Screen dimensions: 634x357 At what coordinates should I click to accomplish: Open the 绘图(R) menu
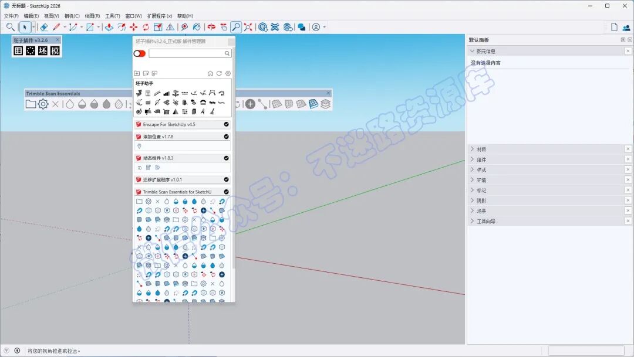pyautogui.click(x=92, y=16)
